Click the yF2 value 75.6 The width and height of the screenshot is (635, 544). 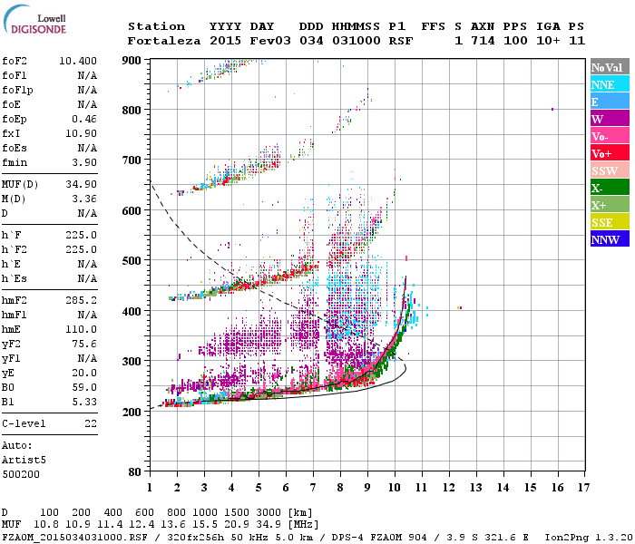tap(84, 344)
